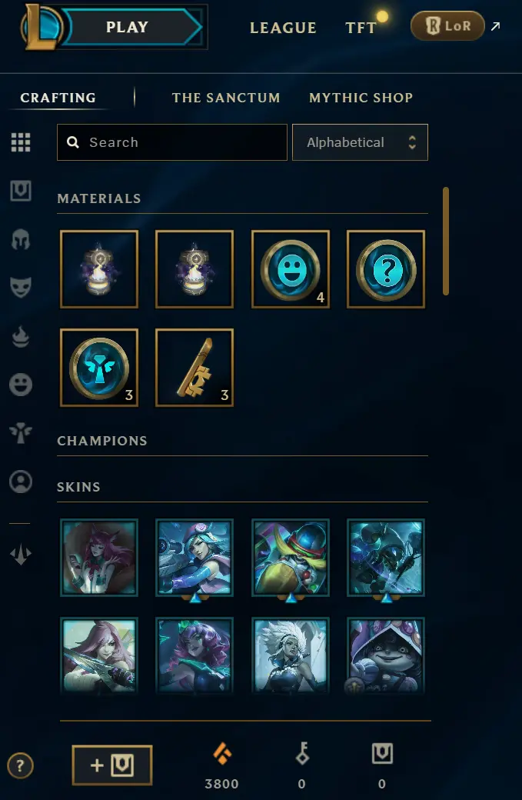Filter loot by champions helmet icon

pos(21,238)
